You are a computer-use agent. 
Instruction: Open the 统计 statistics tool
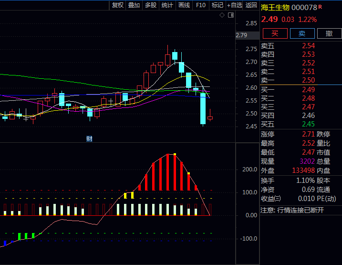tap(167, 5)
